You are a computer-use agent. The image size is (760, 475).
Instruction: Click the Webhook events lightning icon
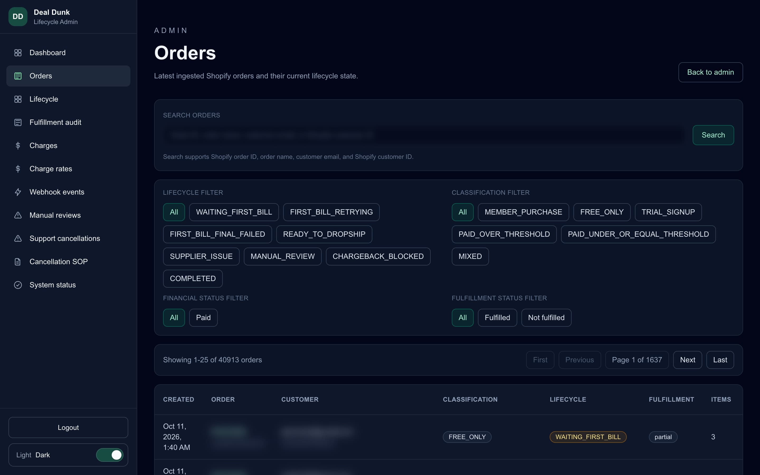(x=18, y=192)
